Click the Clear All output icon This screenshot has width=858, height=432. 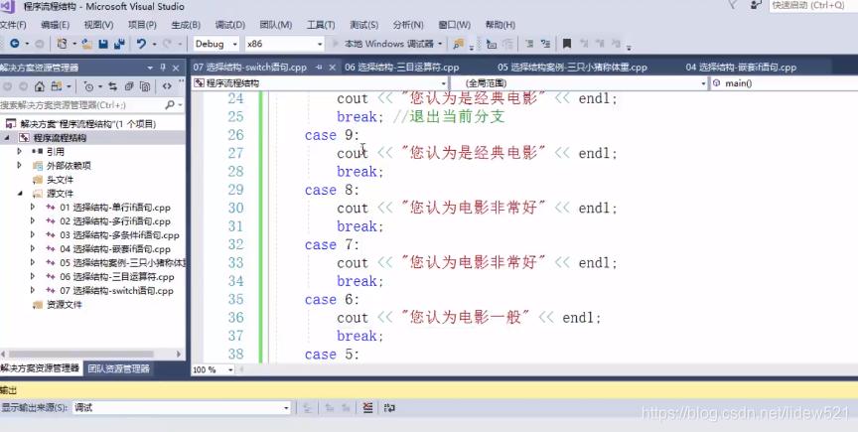[367, 408]
